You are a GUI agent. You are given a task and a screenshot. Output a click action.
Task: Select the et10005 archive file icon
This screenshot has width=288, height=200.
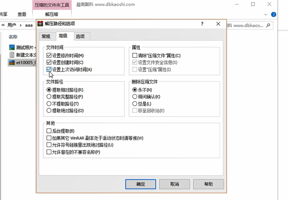tap(12, 62)
